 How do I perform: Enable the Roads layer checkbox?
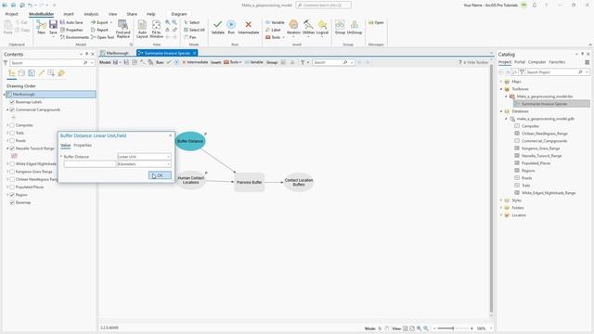point(12,141)
